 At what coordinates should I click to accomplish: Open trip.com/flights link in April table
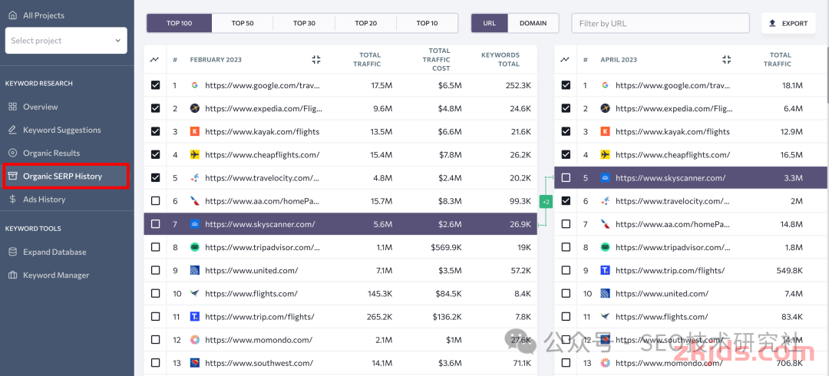[670, 270]
